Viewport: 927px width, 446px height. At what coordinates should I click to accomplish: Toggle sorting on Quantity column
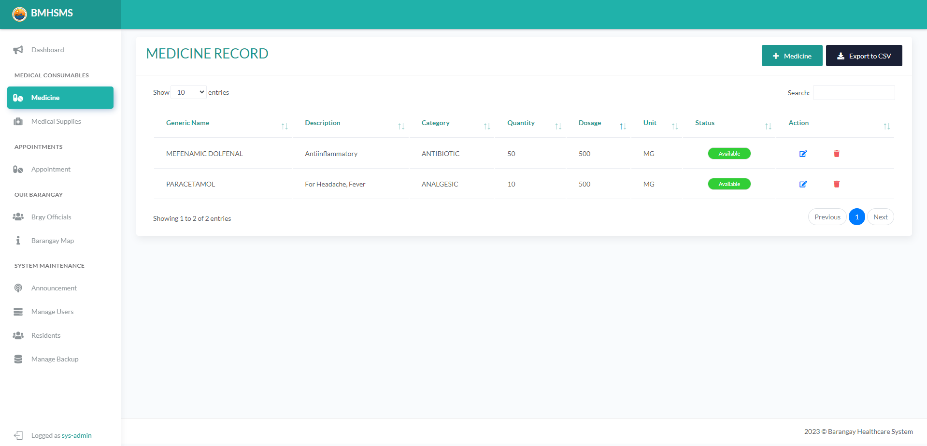[x=558, y=126]
